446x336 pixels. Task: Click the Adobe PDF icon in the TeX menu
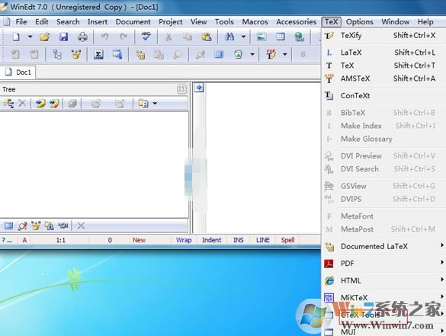tap(329, 264)
